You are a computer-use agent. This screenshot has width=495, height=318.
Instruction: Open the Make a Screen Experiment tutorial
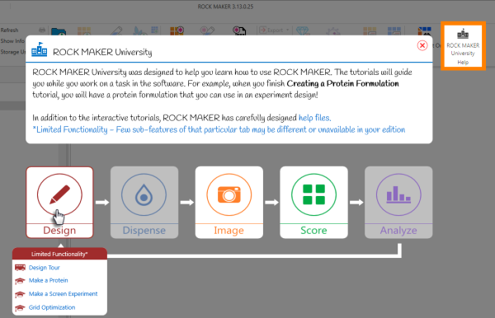pyautogui.click(x=64, y=294)
